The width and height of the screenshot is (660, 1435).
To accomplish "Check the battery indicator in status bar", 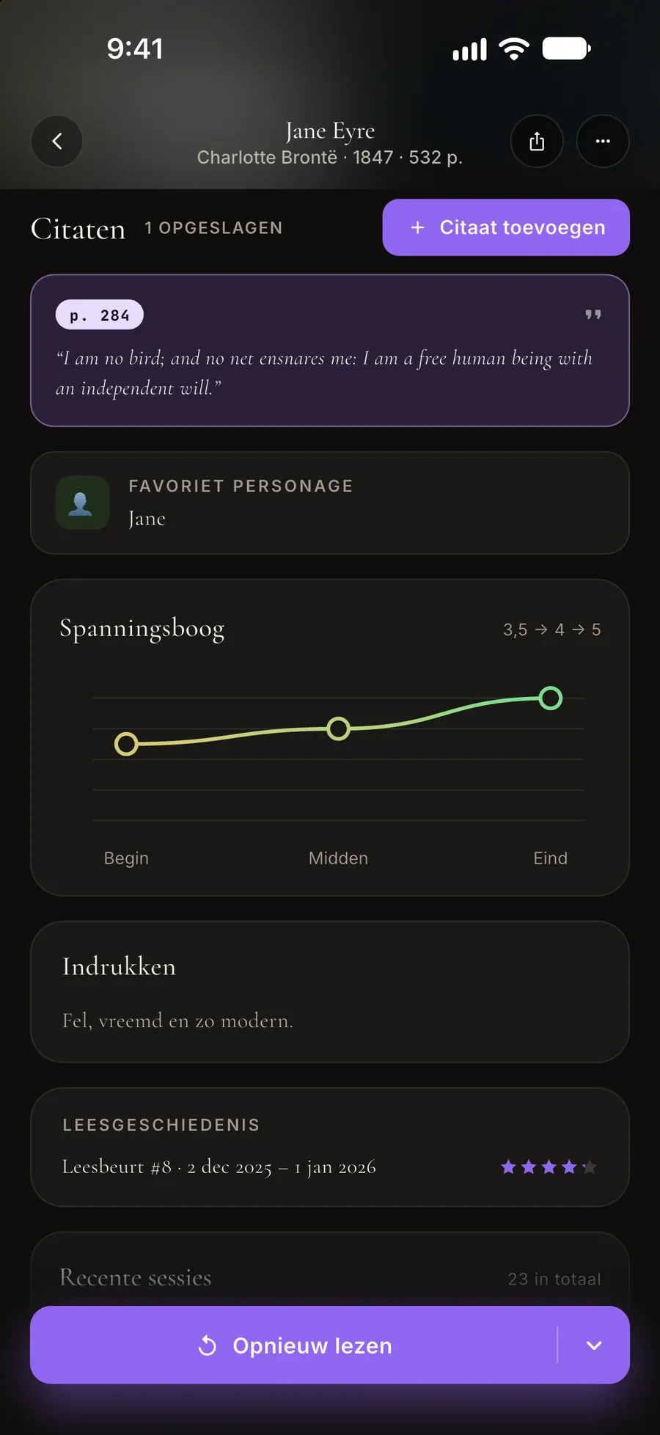I will coord(566,49).
